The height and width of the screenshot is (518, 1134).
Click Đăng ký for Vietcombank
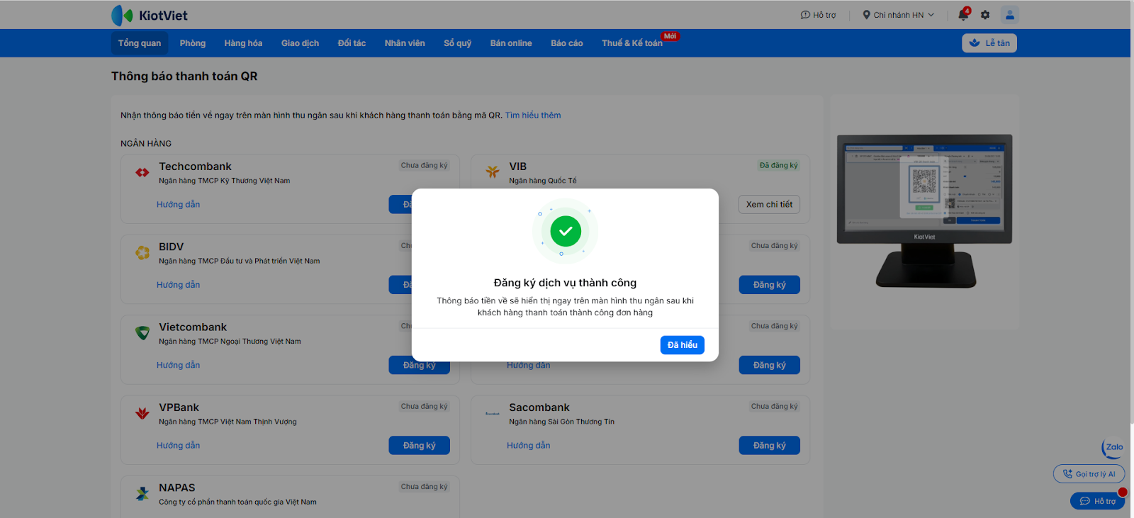420,365
